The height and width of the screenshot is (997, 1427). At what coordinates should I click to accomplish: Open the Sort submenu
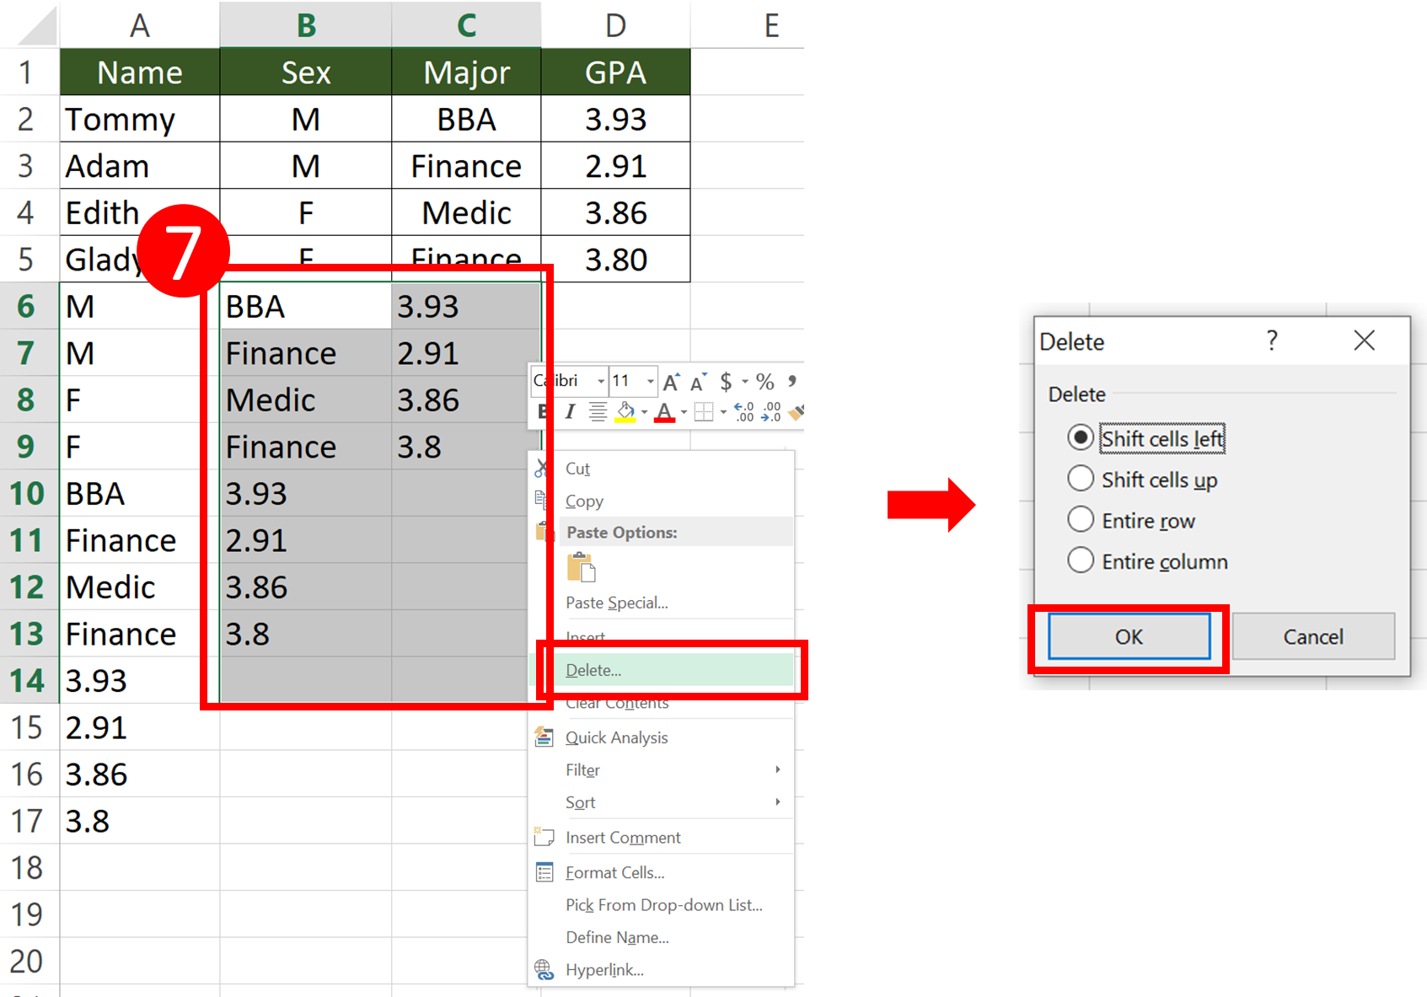581,801
